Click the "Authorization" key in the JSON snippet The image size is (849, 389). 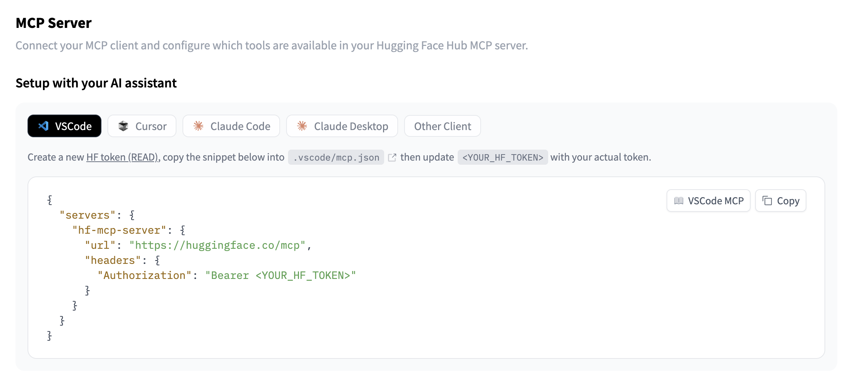(144, 276)
